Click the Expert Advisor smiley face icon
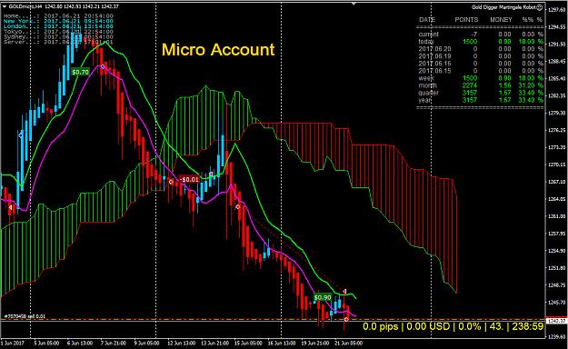 click(x=540, y=7)
